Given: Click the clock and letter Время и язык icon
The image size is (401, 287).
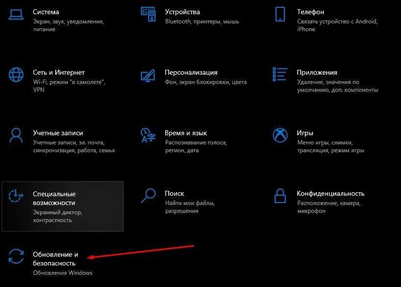Looking at the screenshot, I should 148,135.
